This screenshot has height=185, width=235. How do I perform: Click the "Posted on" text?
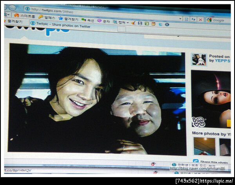tap(219, 56)
